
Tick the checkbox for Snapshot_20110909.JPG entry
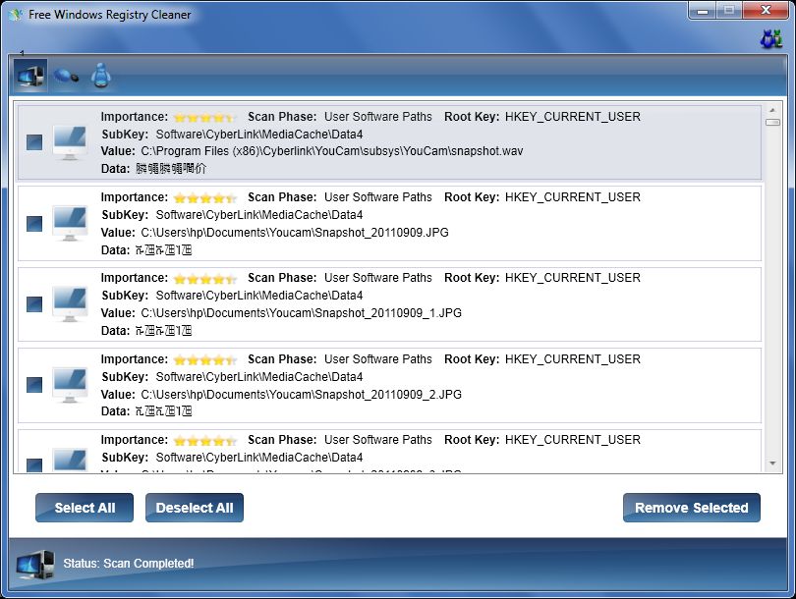tap(34, 223)
